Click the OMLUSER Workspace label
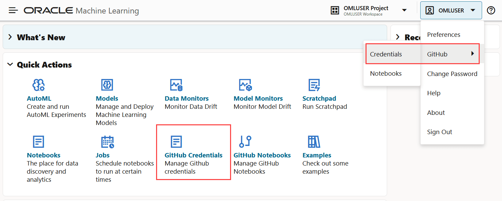 [363, 14]
